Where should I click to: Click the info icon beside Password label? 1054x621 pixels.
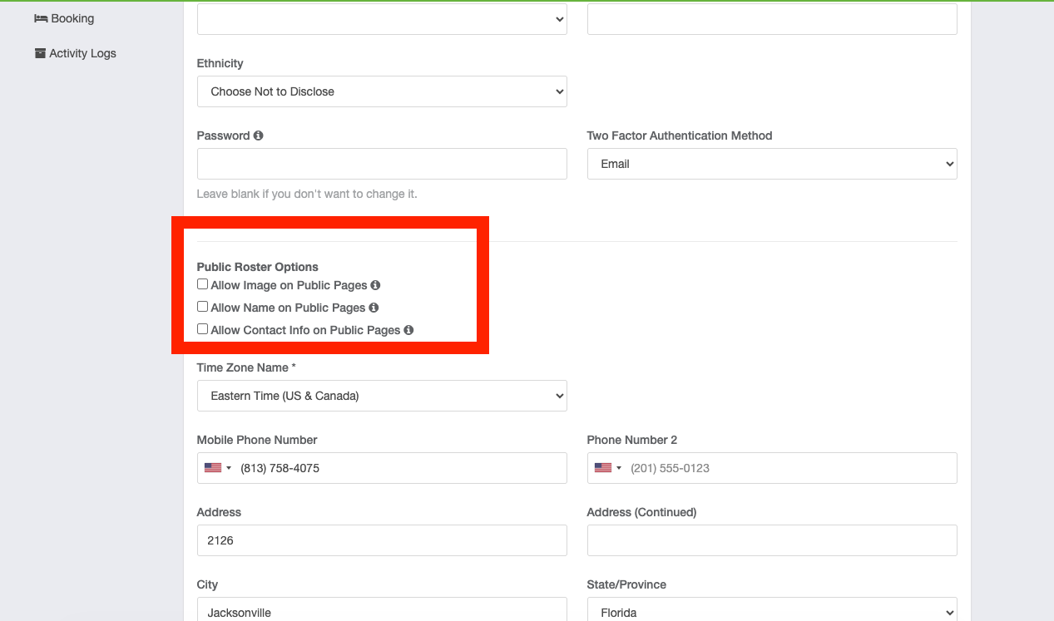(258, 136)
